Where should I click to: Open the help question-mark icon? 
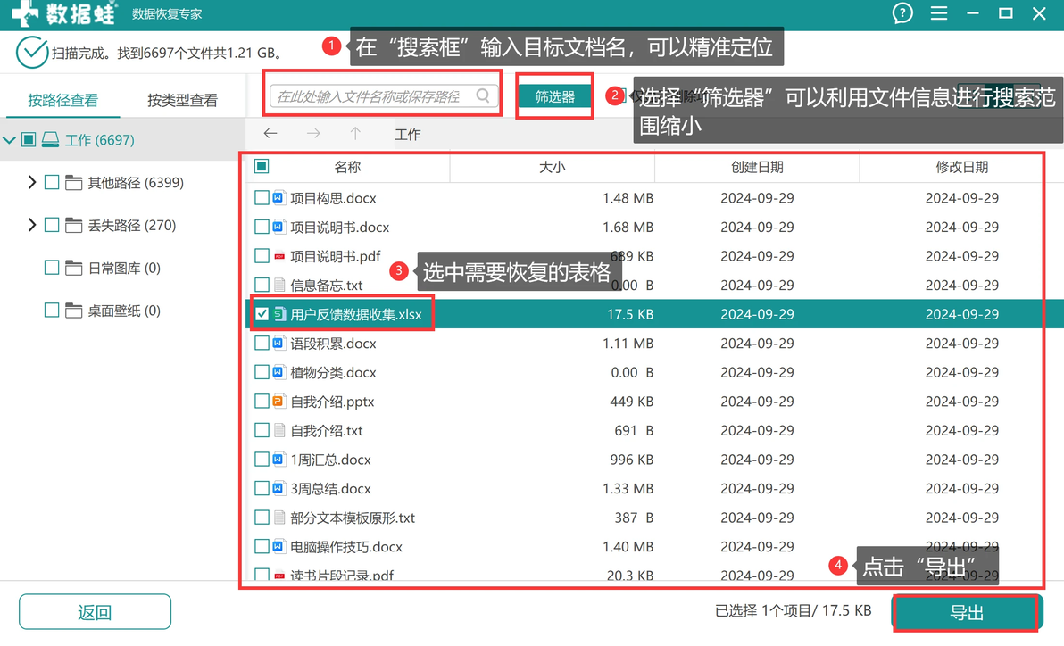[x=902, y=13]
